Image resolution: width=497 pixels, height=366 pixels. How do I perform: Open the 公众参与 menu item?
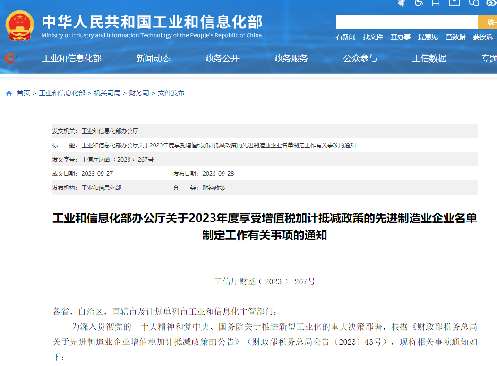(x=360, y=59)
